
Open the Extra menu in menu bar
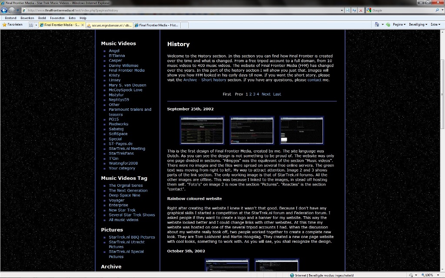(72, 18)
